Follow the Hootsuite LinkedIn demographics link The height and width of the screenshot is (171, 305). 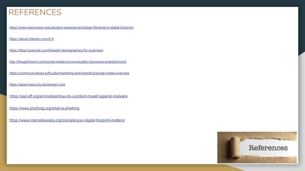point(56,50)
